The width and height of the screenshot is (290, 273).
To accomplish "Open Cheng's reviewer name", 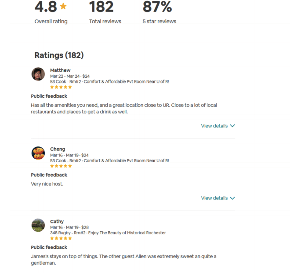I will (58, 149).
